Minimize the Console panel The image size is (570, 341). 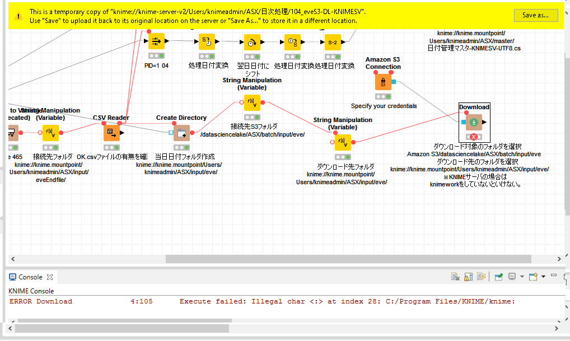point(554,275)
